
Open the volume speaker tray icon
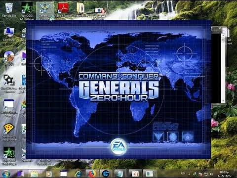click(212, 174)
